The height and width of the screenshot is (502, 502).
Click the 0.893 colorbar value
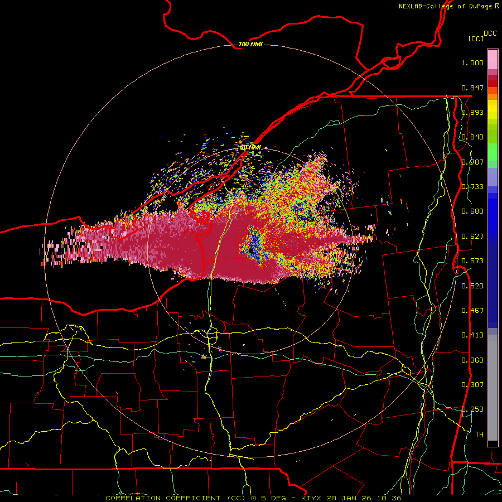tap(472, 112)
